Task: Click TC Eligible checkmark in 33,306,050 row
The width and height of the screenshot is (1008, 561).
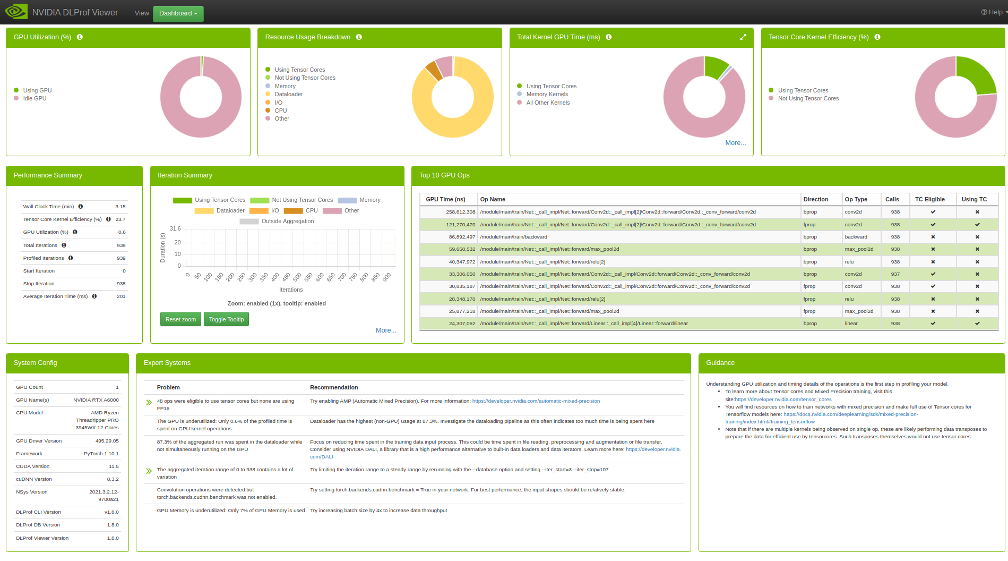Action: pos(933,274)
